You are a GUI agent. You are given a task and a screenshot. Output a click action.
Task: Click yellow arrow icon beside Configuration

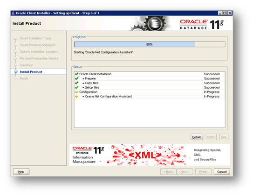(x=76, y=92)
